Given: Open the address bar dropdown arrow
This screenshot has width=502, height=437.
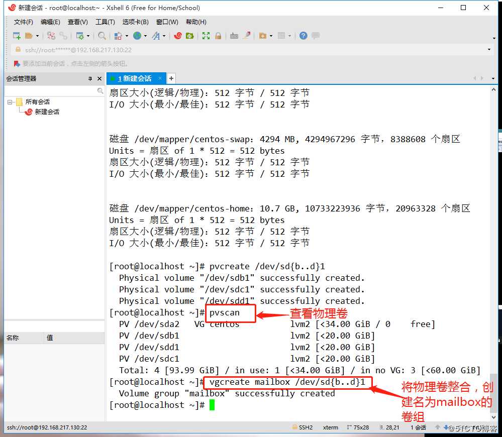Looking at the screenshot, I should [489, 50].
